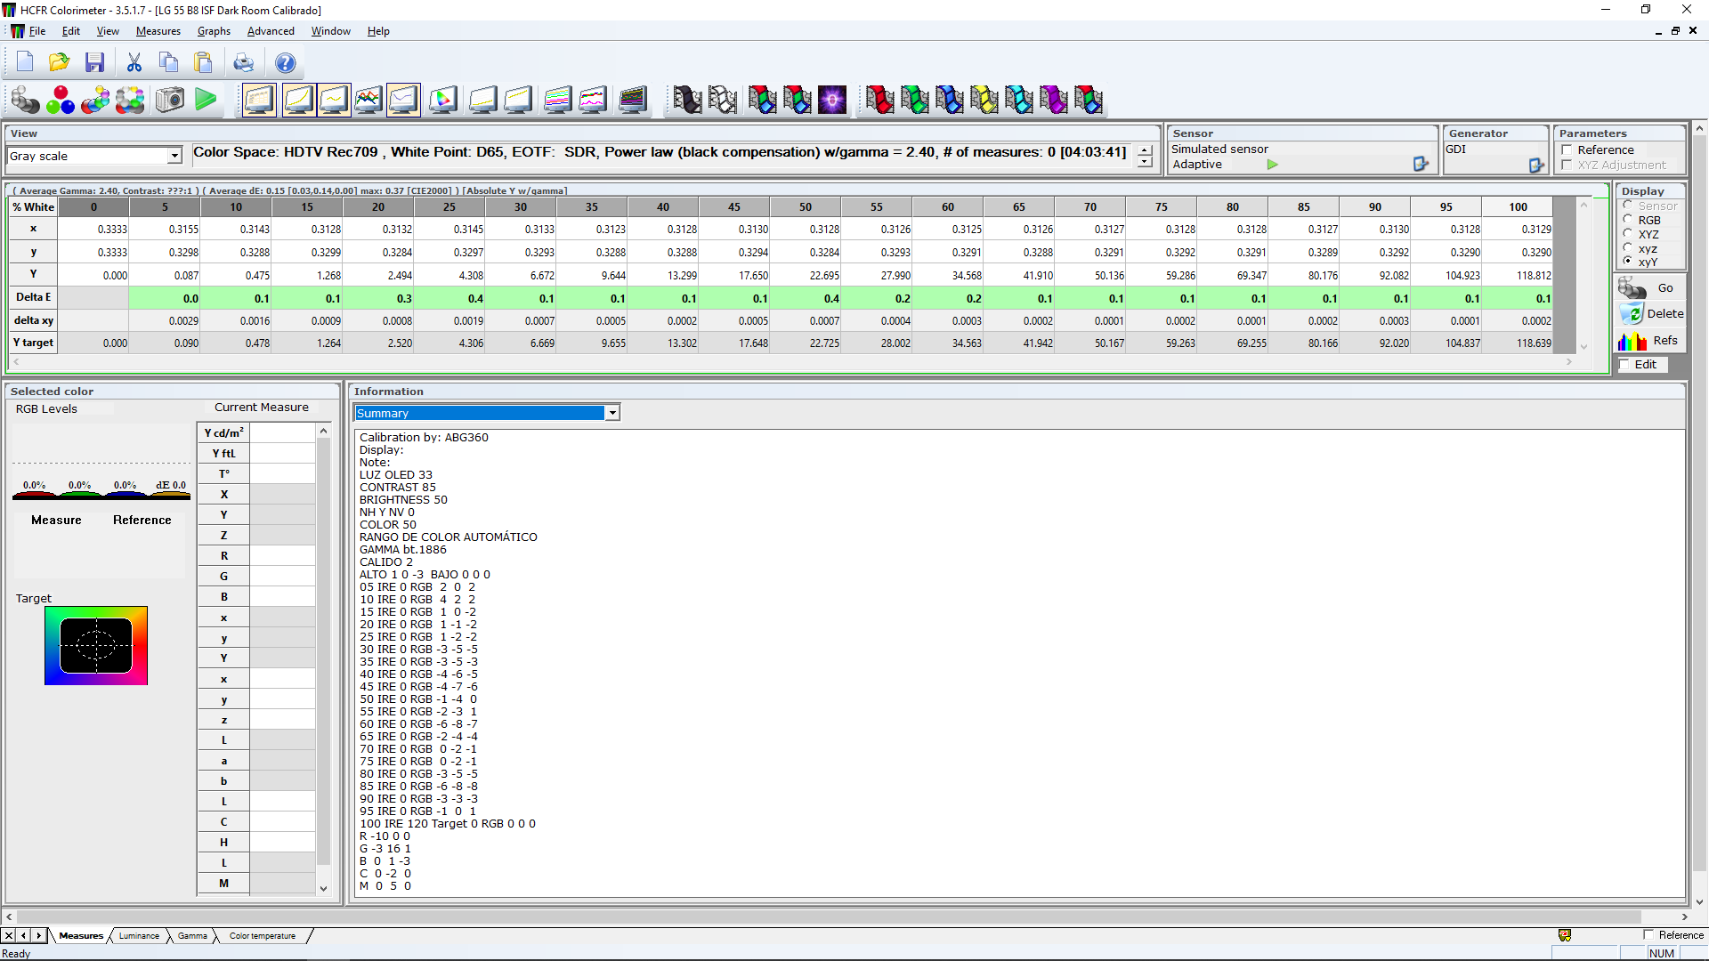Enable the Reference checkbox in Parameters
1709x961 pixels.
[1567, 150]
